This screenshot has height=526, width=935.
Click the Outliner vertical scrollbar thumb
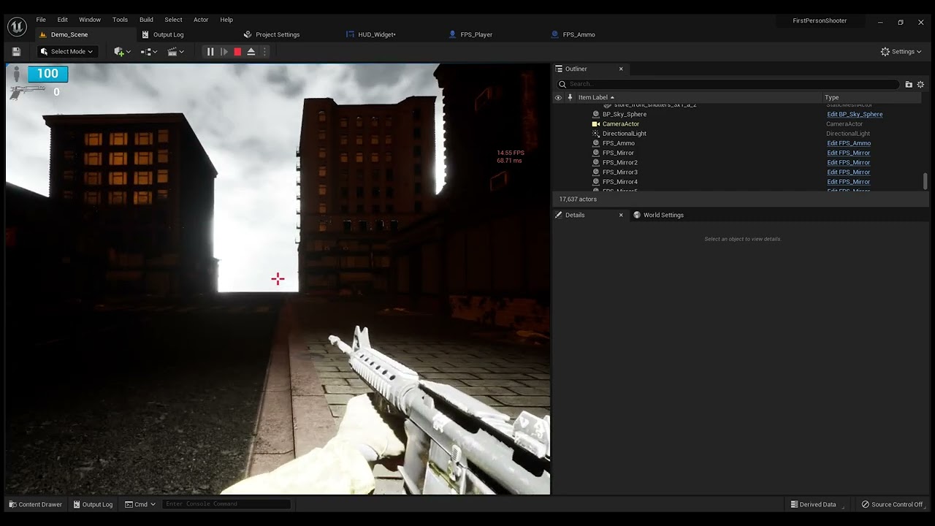click(926, 180)
